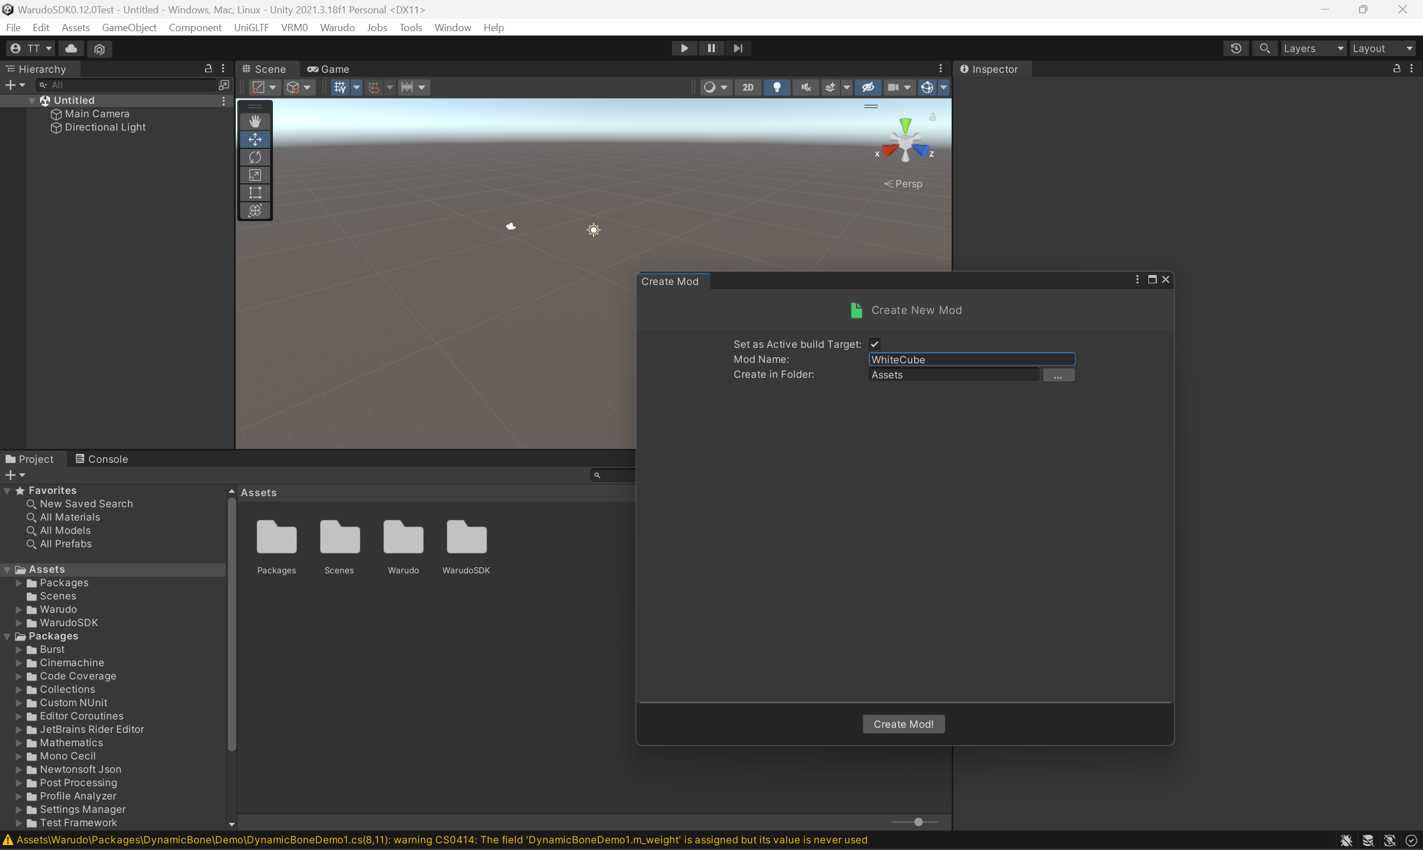Open the Undo History icon
The image size is (1423, 850).
click(x=1236, y=49)
